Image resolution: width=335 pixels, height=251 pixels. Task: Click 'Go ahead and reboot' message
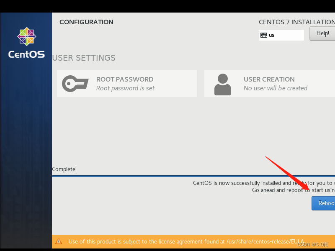pos(294,190)
